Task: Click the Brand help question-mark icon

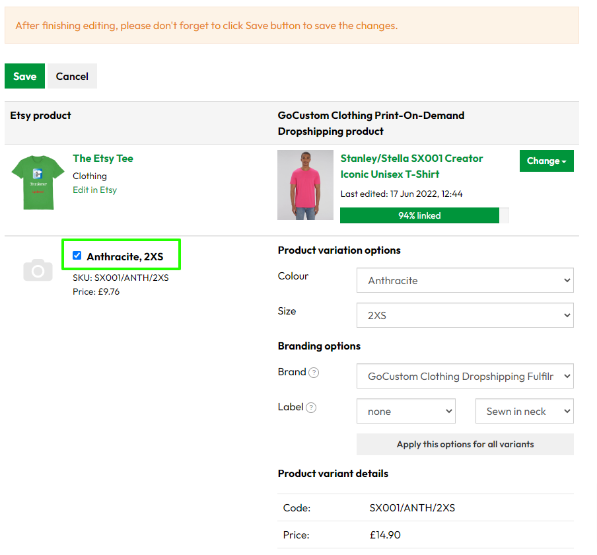Action: (314, 373)
